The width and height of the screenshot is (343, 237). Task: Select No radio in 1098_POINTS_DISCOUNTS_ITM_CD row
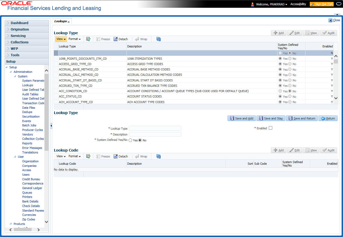coord(290,59)
